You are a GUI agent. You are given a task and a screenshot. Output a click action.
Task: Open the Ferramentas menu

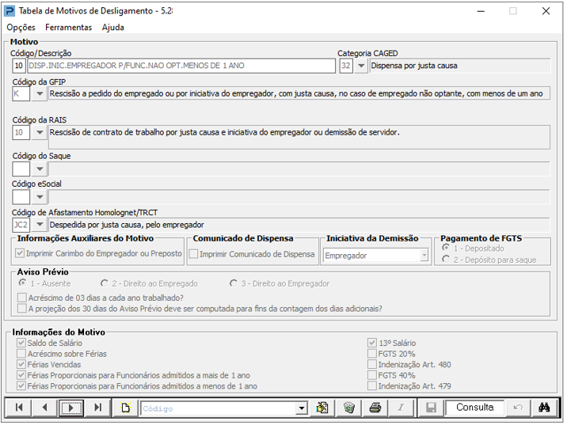tap(68, 28)
